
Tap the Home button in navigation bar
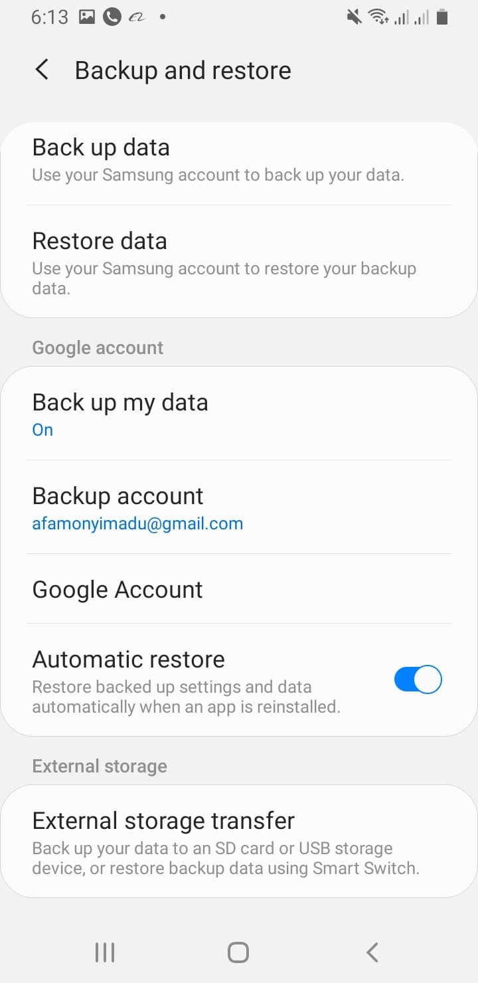point(238,952)
